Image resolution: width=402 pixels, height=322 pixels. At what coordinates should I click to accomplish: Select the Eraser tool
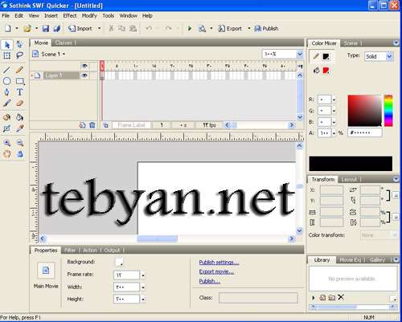[19, 104]
